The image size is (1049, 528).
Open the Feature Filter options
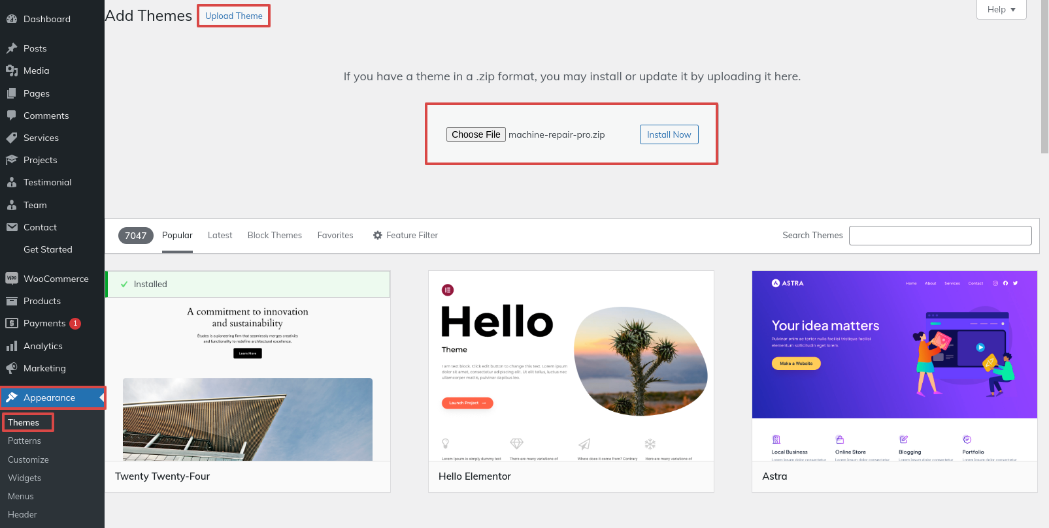point(405,235)
